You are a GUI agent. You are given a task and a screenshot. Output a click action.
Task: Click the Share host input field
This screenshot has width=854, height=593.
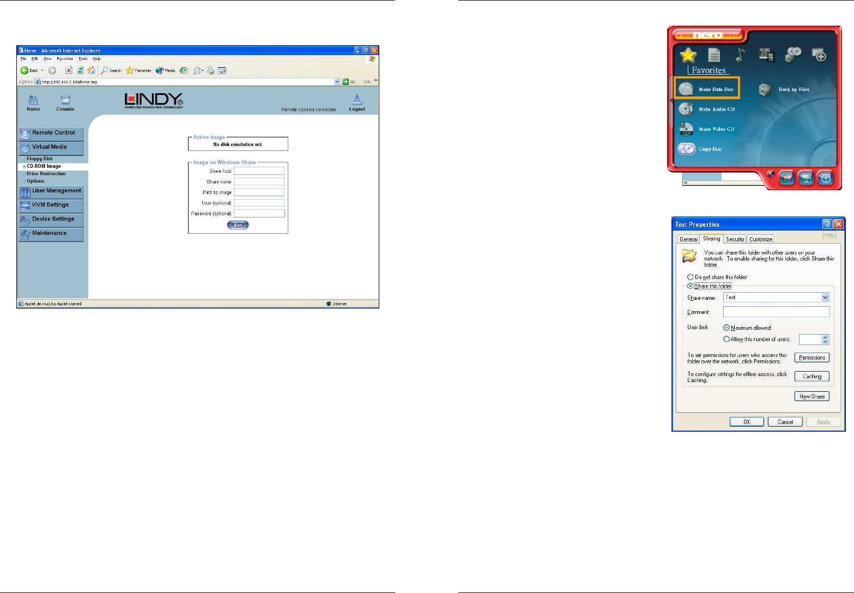[x=259, y=171]
